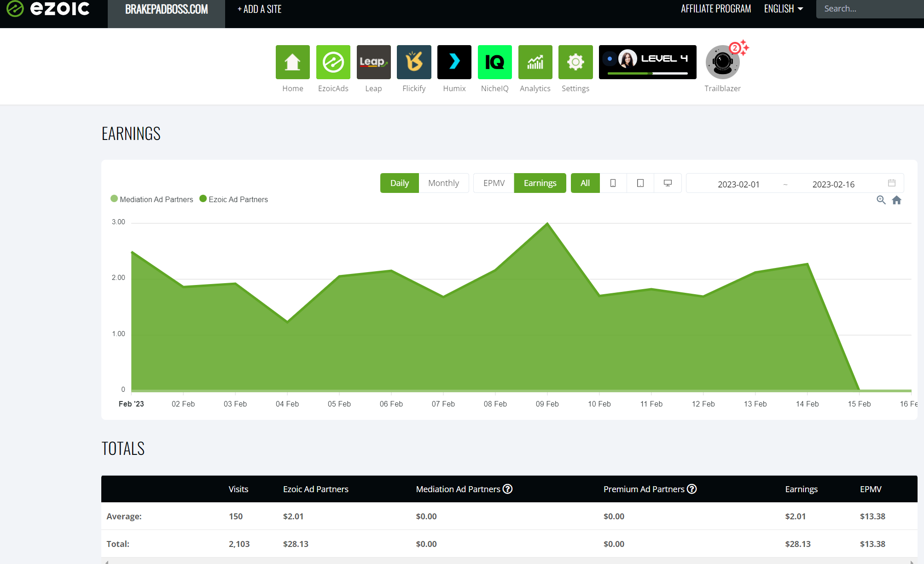This screenshot has width=924, height=564.
Task: Toggle Ezoic Ad Partners legend series
Action: coord(234,199)
